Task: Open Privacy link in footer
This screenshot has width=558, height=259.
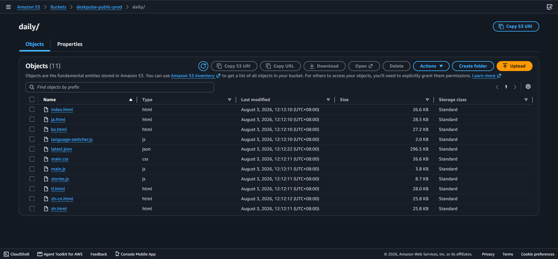Action: tap(488, 254)
